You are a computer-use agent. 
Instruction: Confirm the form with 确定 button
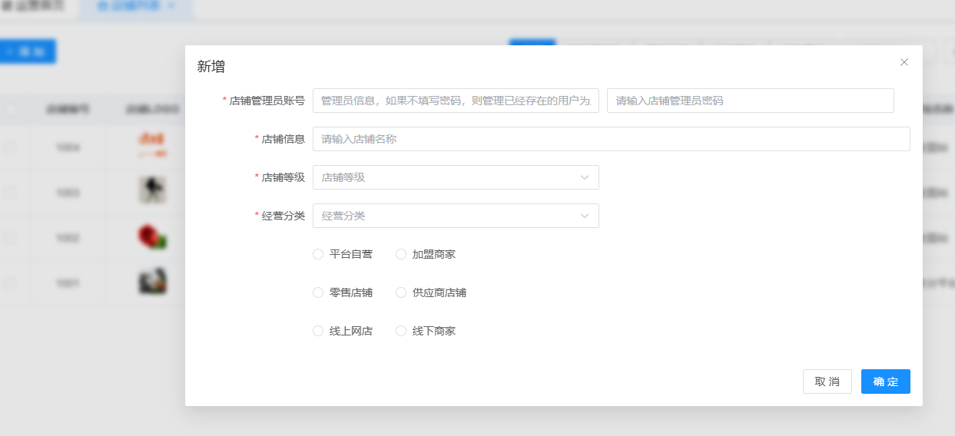tap(885, 381)
